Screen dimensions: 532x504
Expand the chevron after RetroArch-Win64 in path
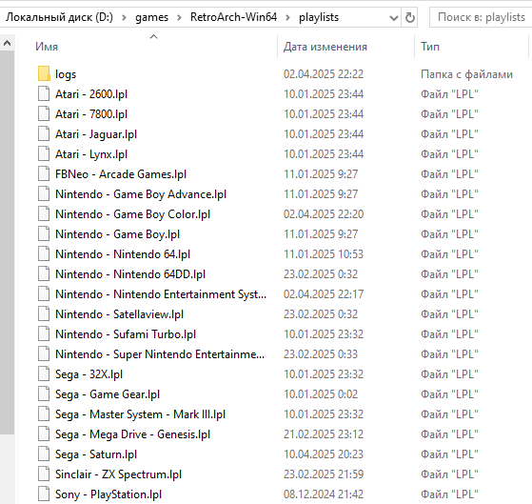pyautogui.click(x=287, y=18)
